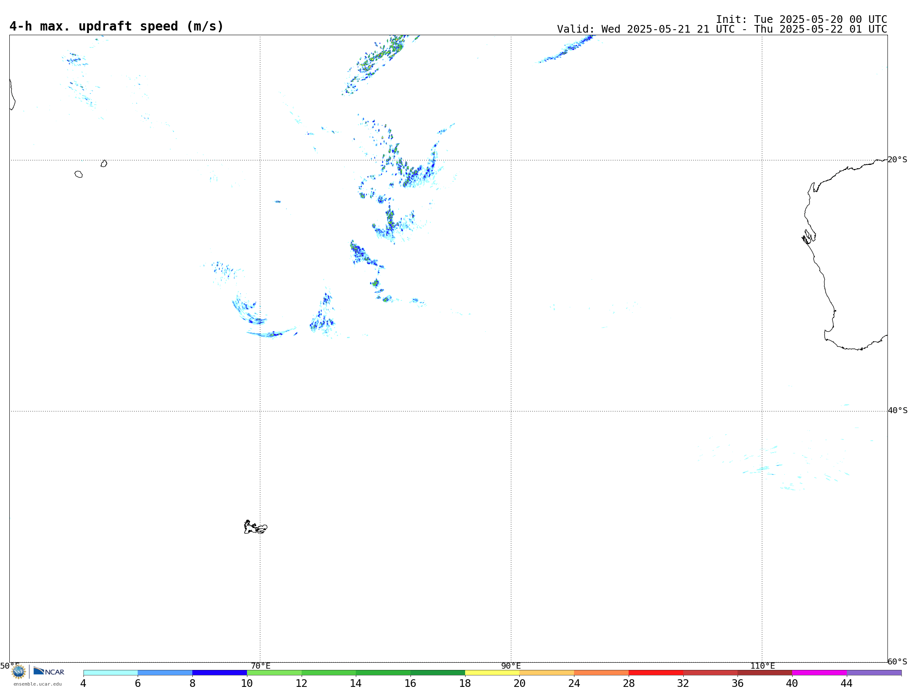Click the Mauritius island outline near 20°S
Viewport: 915px width, 689px height.
104,164
